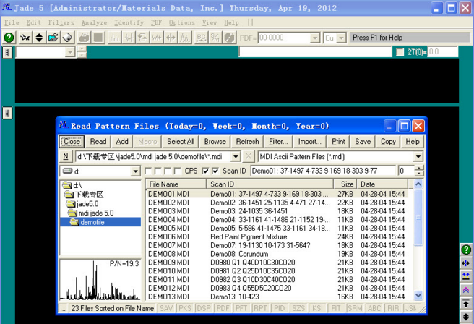This screenshot has height=324, width=474.
Task: Click the pattern cursor star-line toolbar icon
Action: [x=25, y=38]
